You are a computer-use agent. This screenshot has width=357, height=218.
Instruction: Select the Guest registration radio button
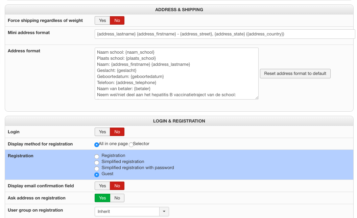click(x=97, y=174)
